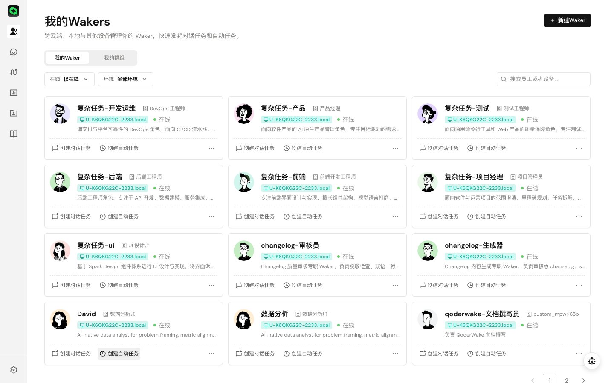Click DevOps 工程师 role label
The image size is (614, 383).
[x=164, y=109]
